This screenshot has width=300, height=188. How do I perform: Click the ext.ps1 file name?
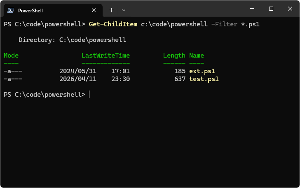click(x=202, y=71)
